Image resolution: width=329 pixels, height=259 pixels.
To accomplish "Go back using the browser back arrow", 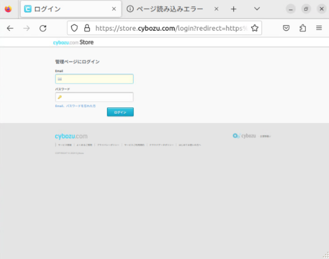I will [10, 28].
